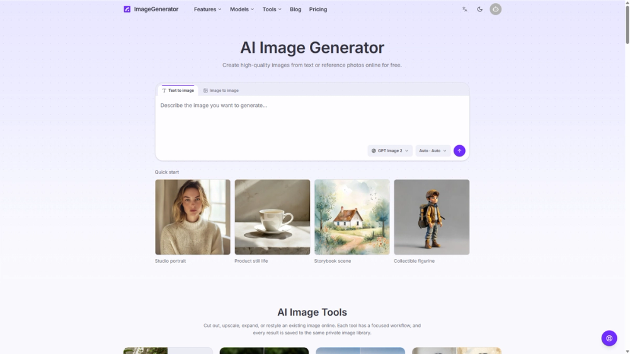Expand the Tools menu
This screenshot has height=354, width=630.
[x=272, y=9]
